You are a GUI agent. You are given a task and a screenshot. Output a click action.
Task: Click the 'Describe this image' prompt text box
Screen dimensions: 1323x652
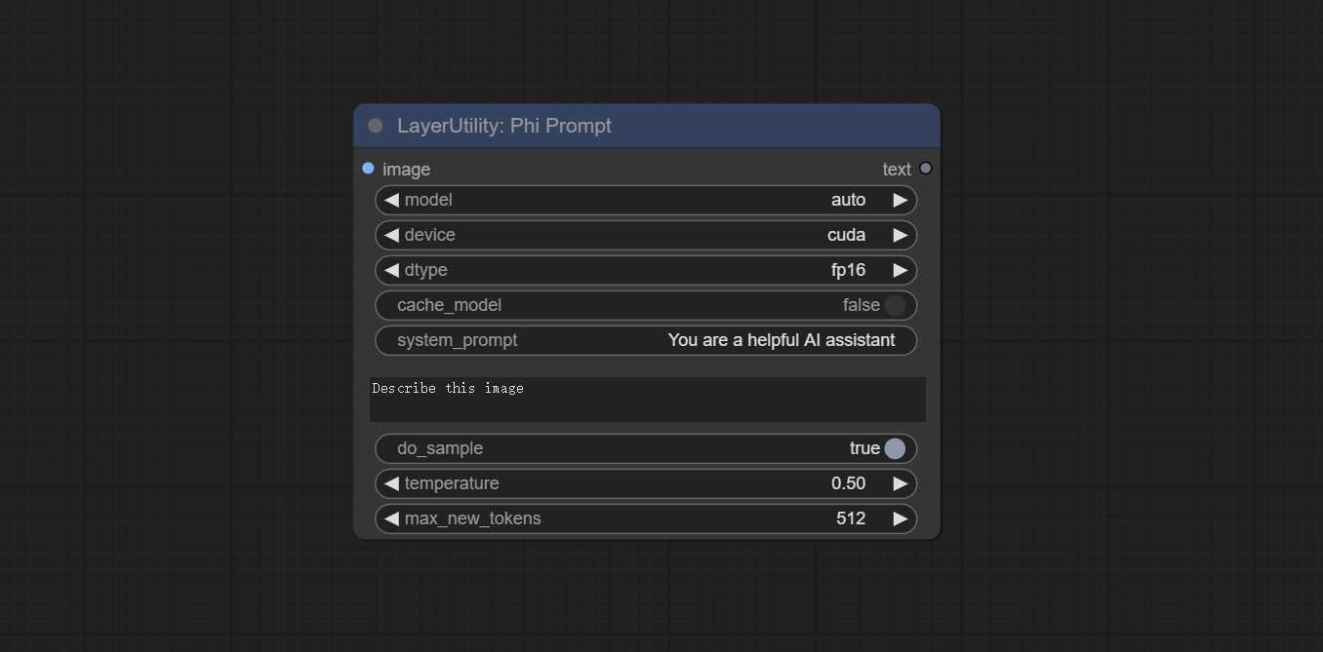pos(647,400)
